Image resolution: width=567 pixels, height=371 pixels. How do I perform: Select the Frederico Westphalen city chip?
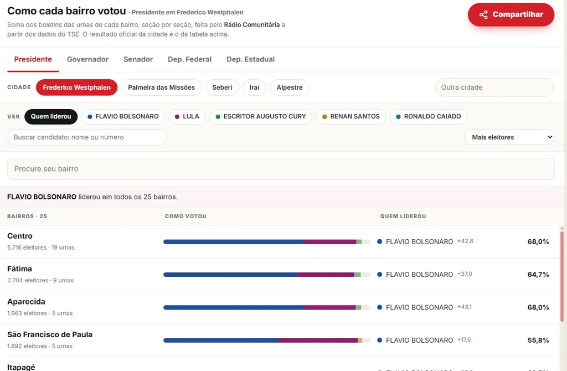(x=76, y=87)
